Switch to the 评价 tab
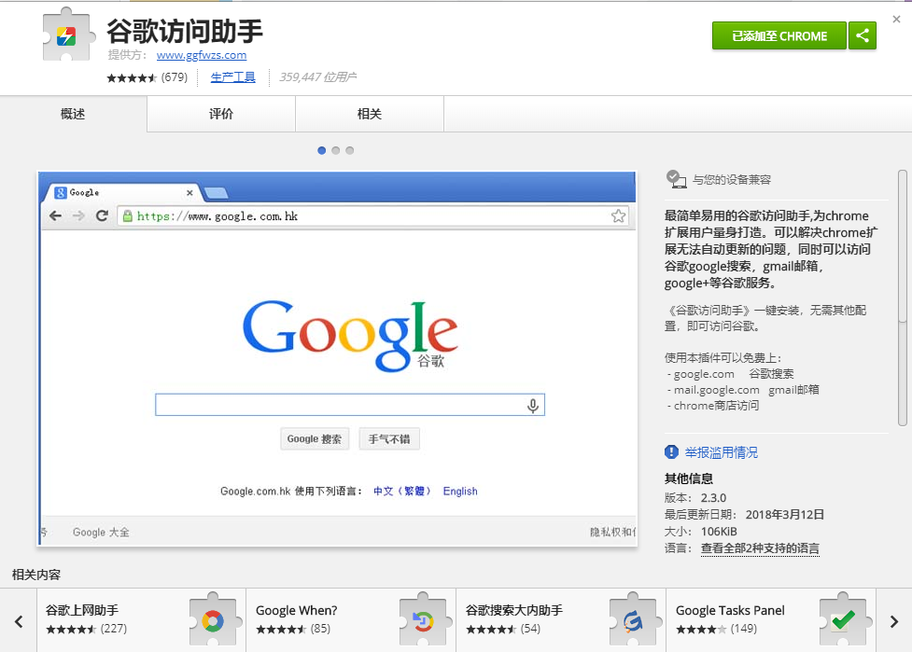 221,114
